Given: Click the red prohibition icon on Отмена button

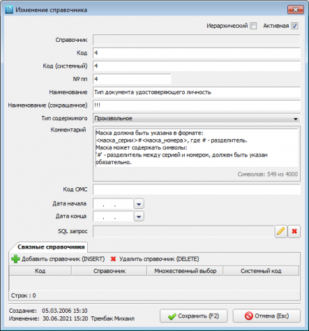Looking at the screenshot, I should point(249,316).
